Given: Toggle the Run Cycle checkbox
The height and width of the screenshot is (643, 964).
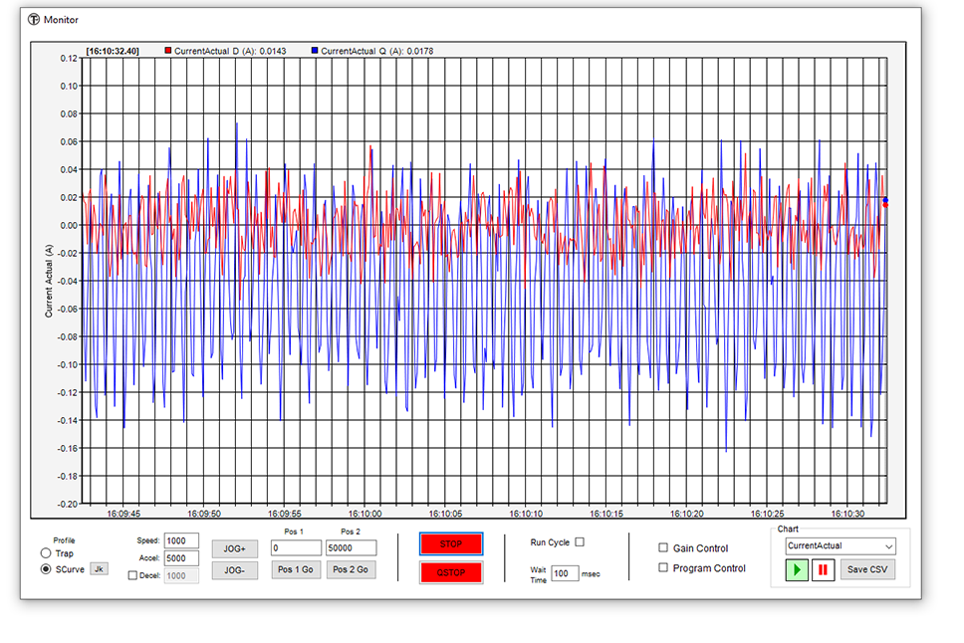Looking at the screenshot, I should [x=580, y=542].
